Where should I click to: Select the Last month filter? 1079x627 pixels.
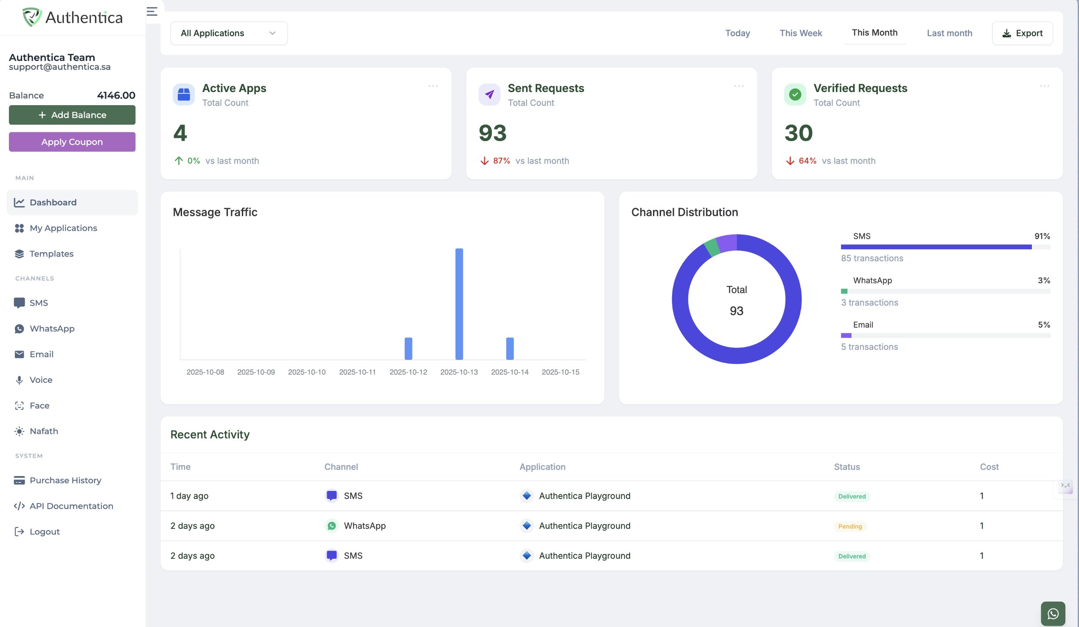[x=949, y=33]
